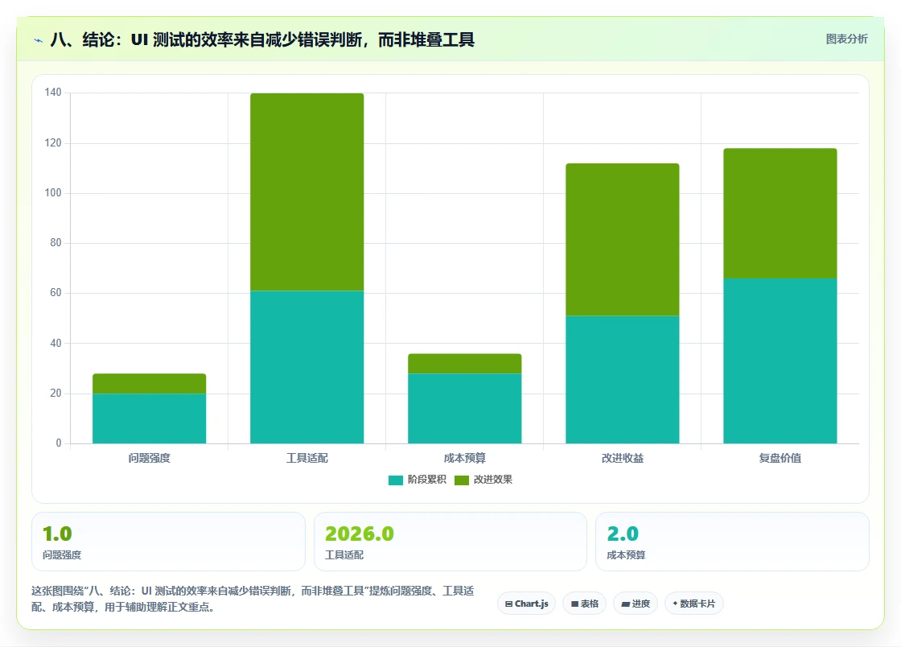Click the green 改进效果 segment of 复盘价值
The height and width of the screenshot is (647, 901).
pyautogui.click(x=780, y=213)
